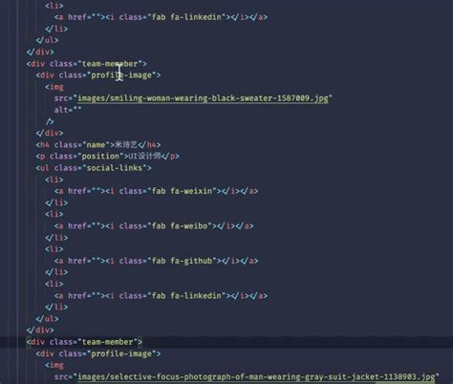Click the fa-weibo class name text
Viewport: 453px width, 384px height.
(189, 226)
